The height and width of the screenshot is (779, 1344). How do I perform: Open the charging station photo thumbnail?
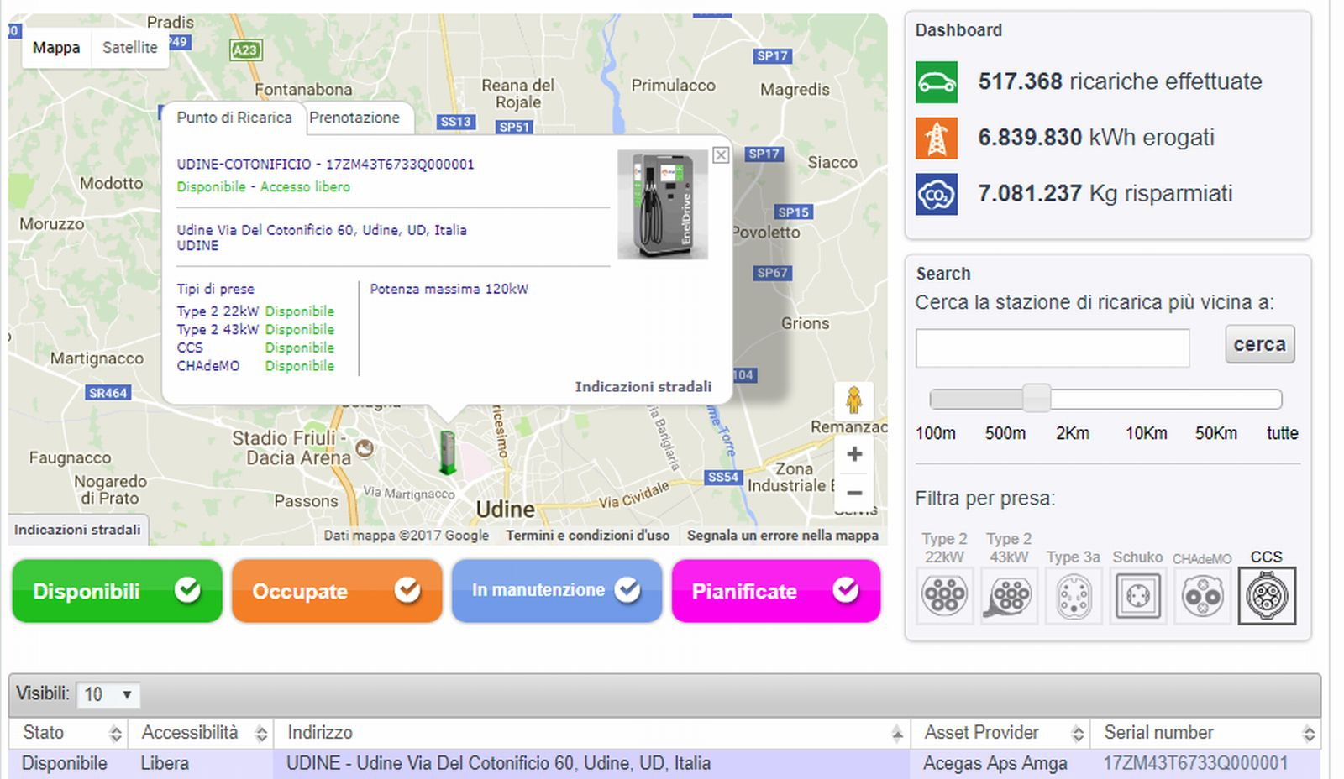pos(663,205)
